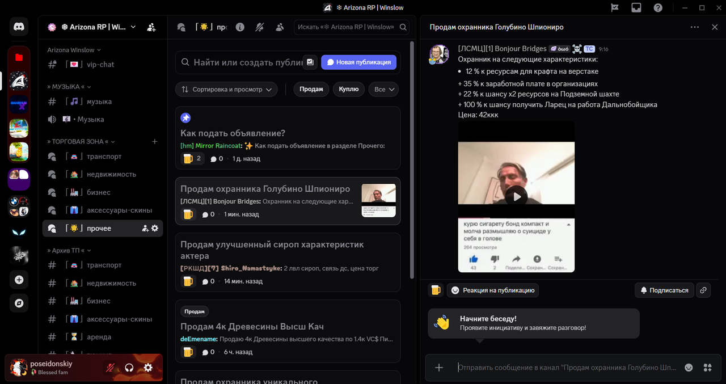726x384 pixels.
Task: Click message input for the post thread
Action: [x=567, y=368]
